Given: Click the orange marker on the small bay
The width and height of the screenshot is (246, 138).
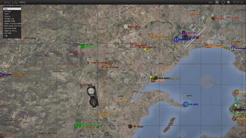Looking at the screenshot, I should tap(136, 93).
